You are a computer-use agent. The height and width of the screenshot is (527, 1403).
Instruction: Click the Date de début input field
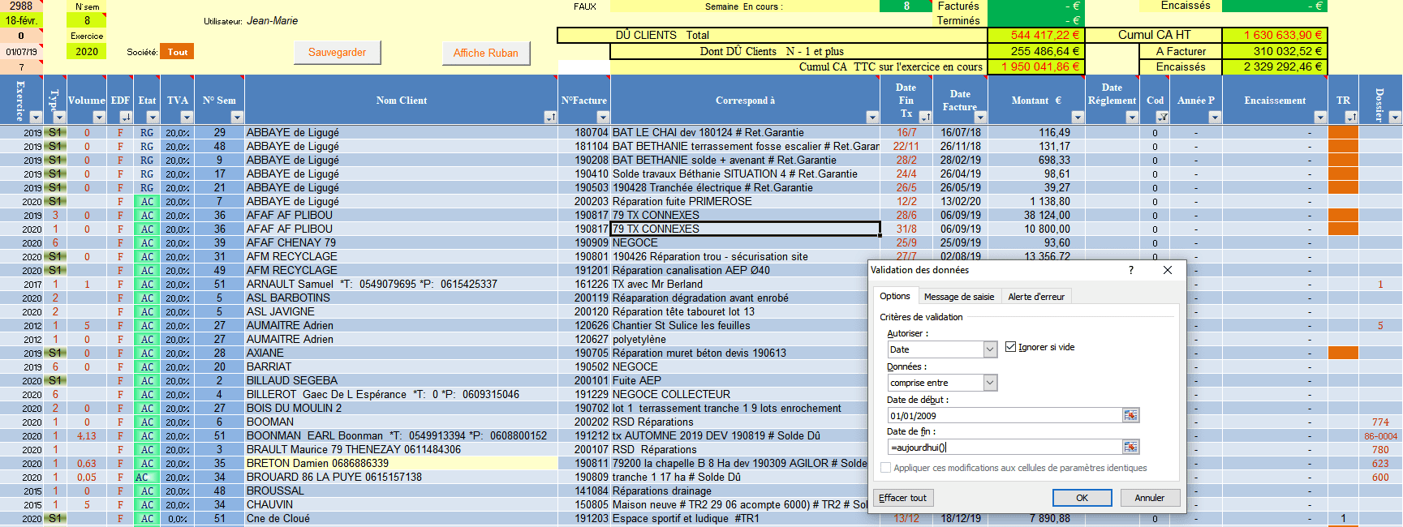pos(1005,416)
